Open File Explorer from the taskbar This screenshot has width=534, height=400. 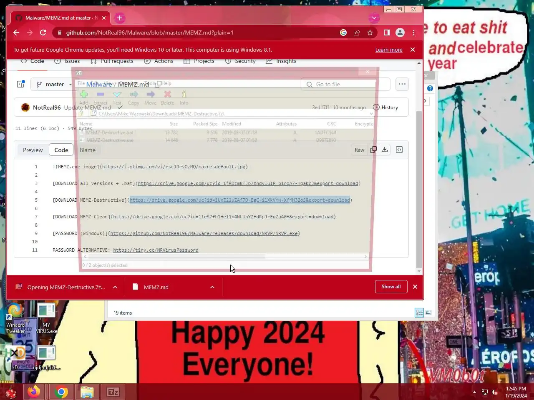[x=87, y=392]
